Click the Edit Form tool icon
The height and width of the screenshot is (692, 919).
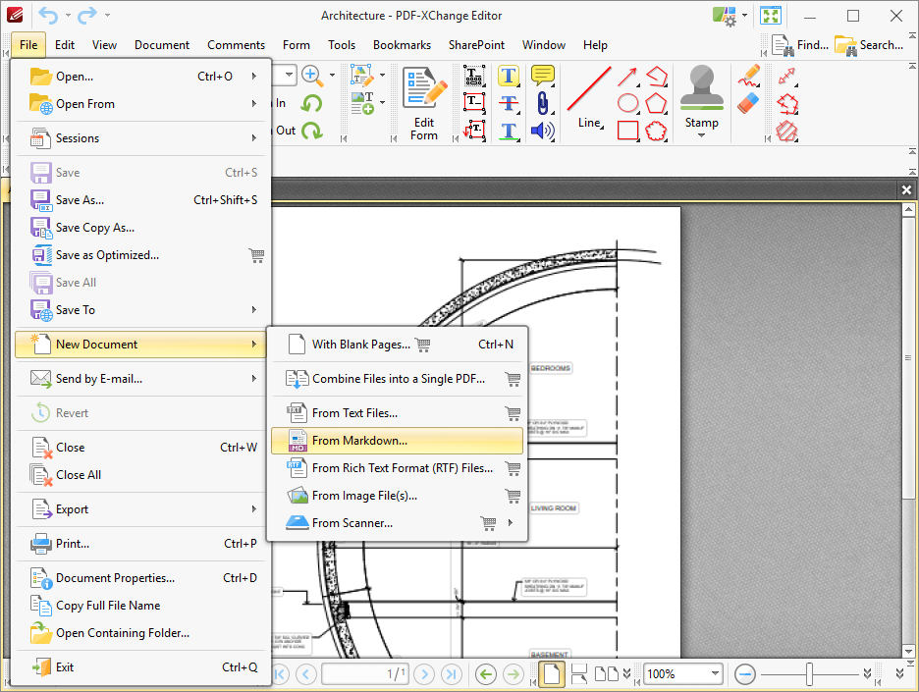(424, 88)
